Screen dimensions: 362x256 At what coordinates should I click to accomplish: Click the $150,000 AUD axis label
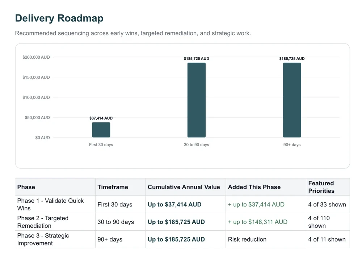click(36, 77)
